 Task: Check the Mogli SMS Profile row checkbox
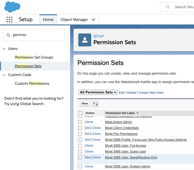[80, 140]
